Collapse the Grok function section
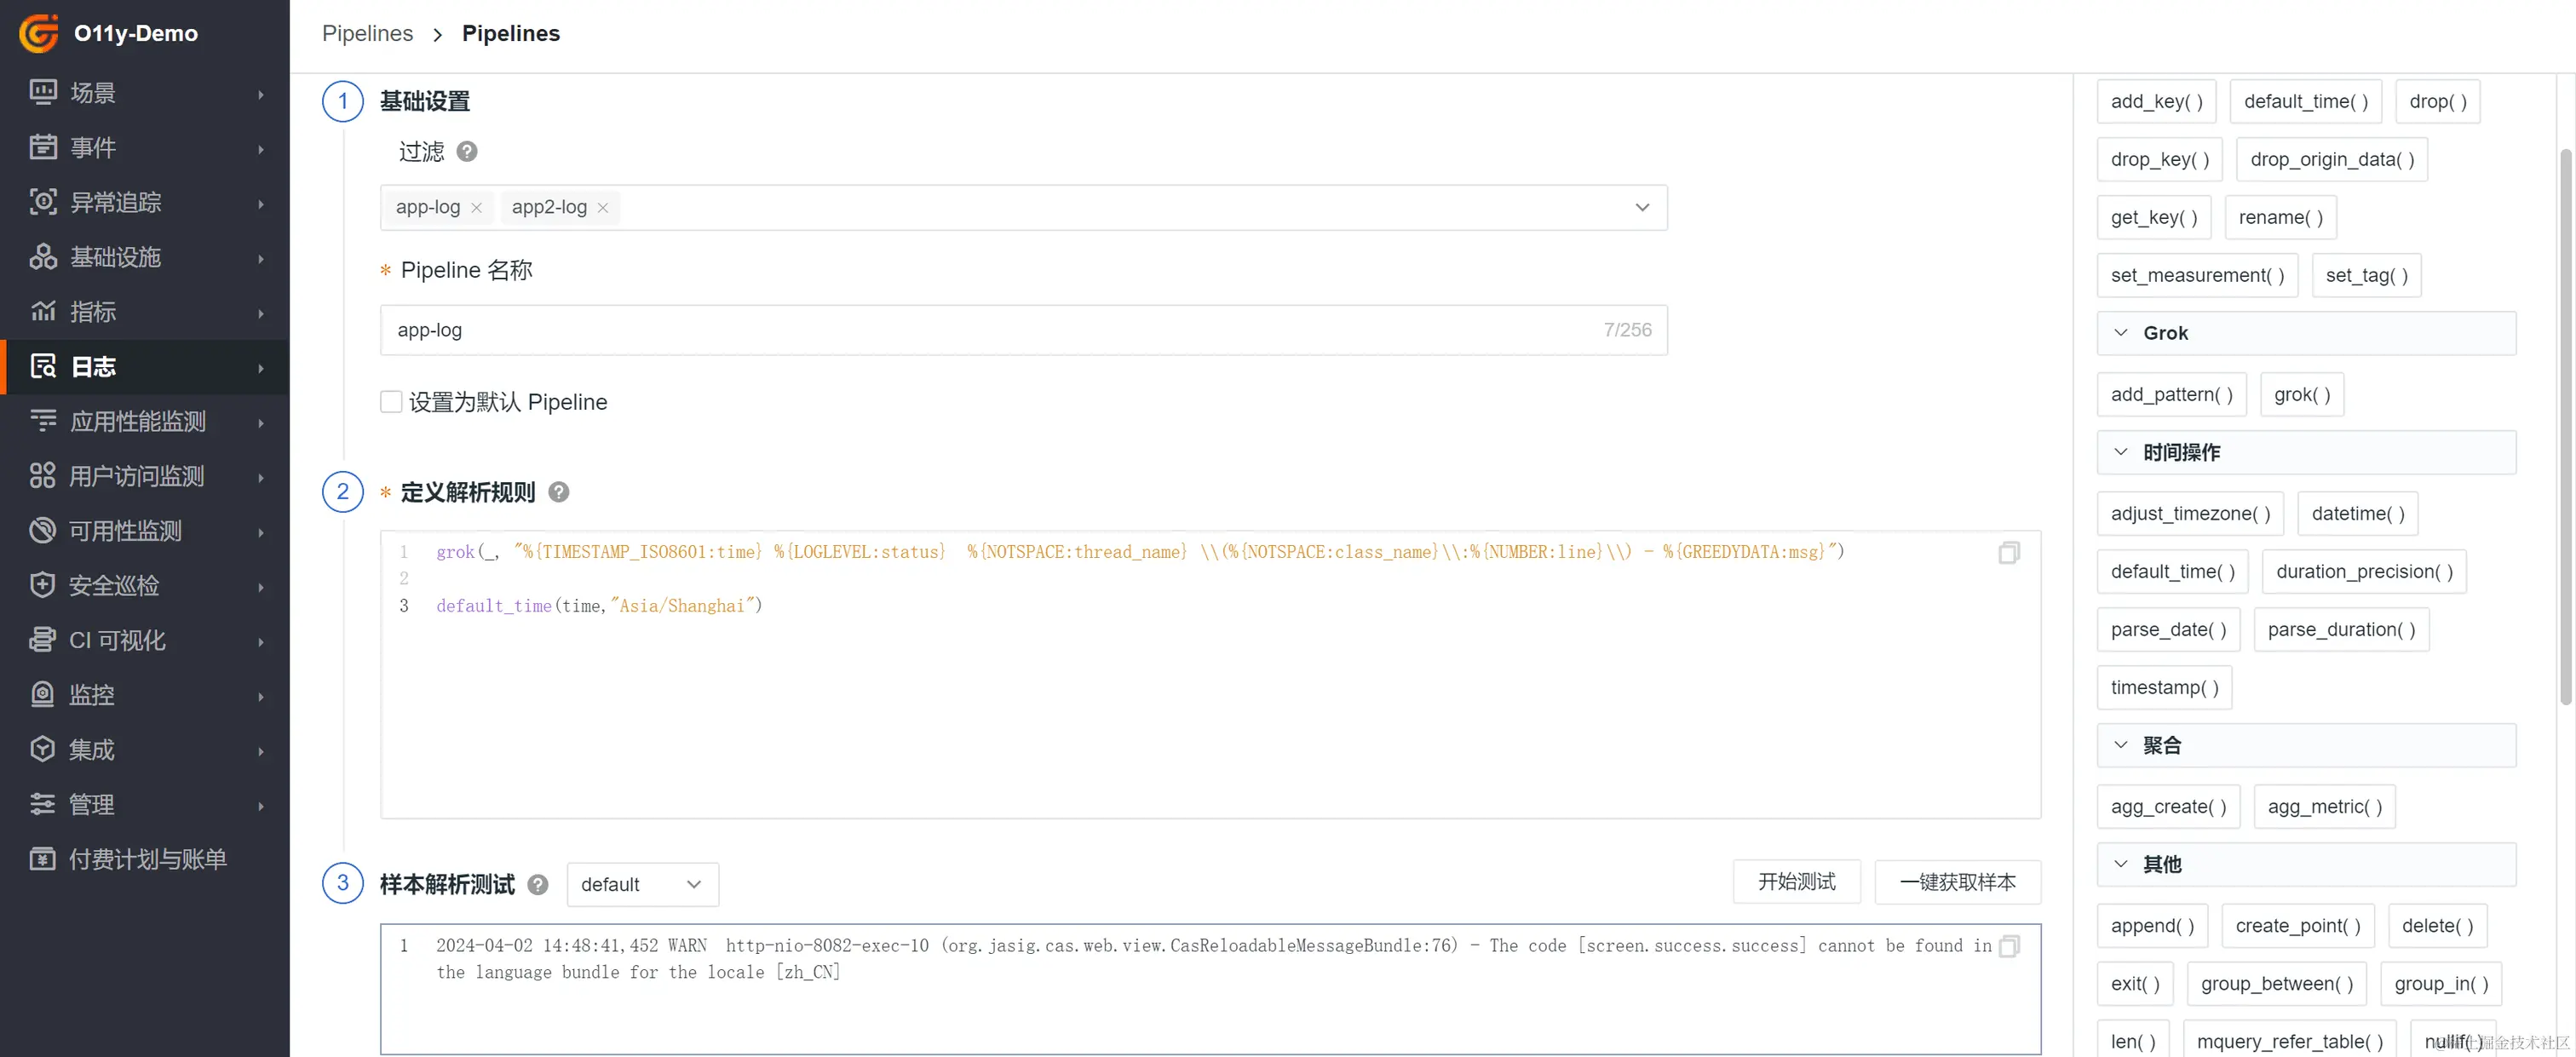Image resolution: width=2576 pixels, height=1057 pixels. click(x=2121, y=333)
